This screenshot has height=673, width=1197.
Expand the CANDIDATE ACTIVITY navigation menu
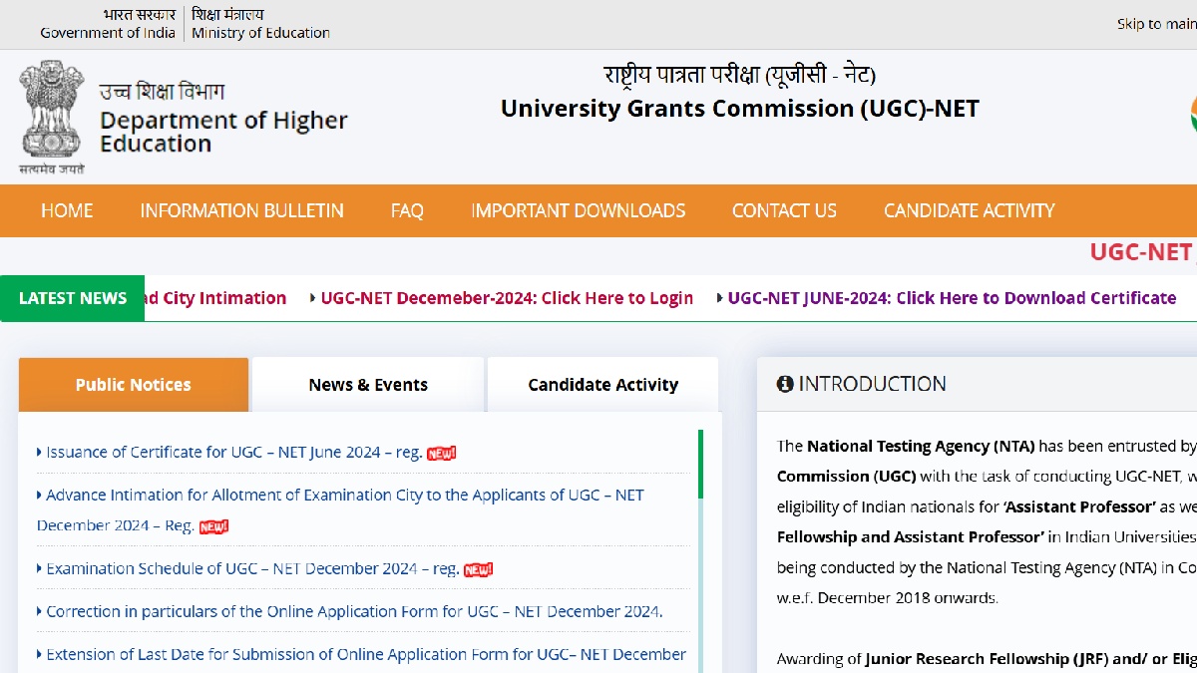point(969,210)
